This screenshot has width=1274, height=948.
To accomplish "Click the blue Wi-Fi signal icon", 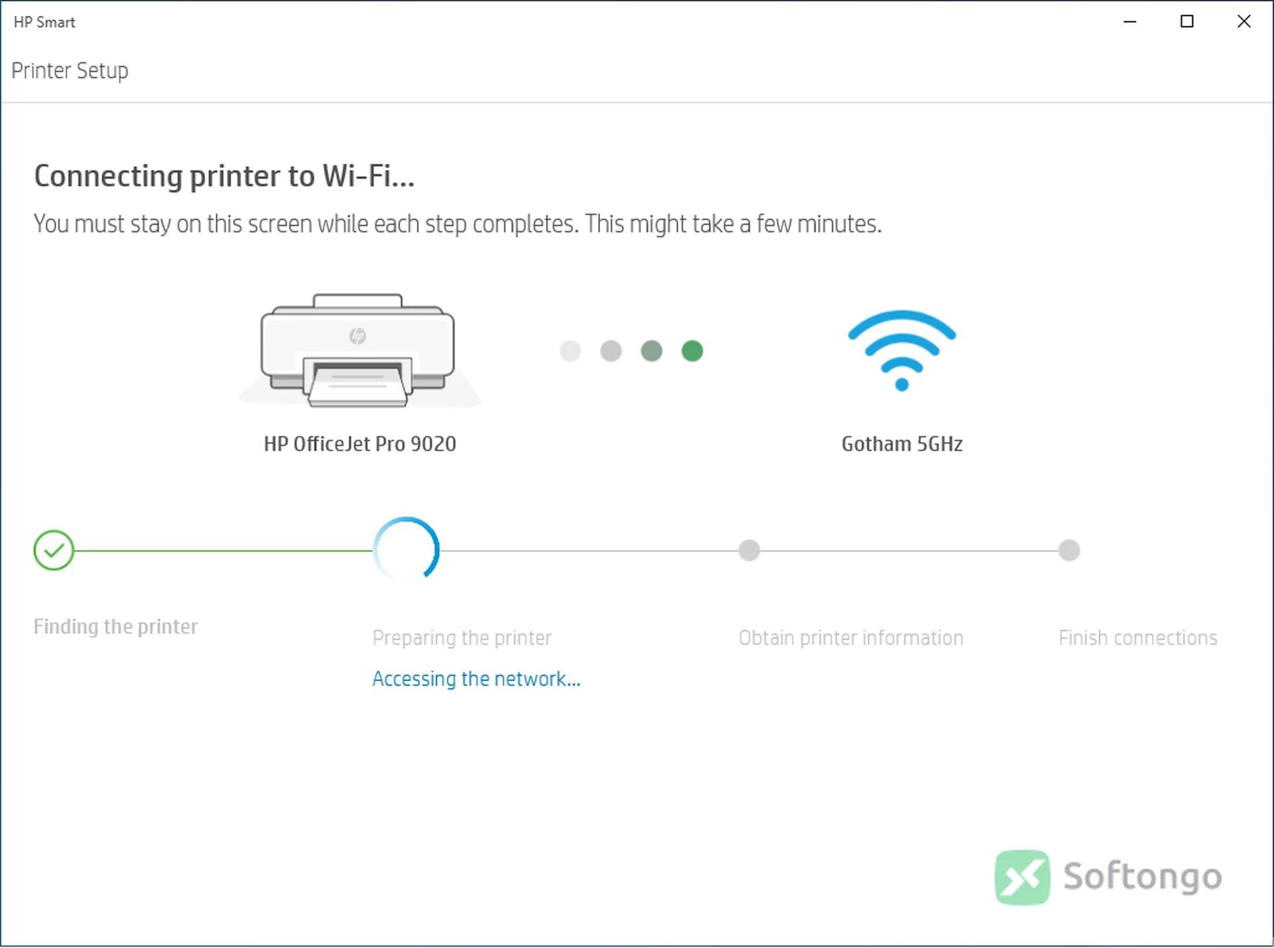I will pyautogui.click(x=902, y=351).
